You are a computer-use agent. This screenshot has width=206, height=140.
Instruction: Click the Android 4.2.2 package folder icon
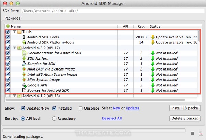pyautogui.click(x=19, y=48)
